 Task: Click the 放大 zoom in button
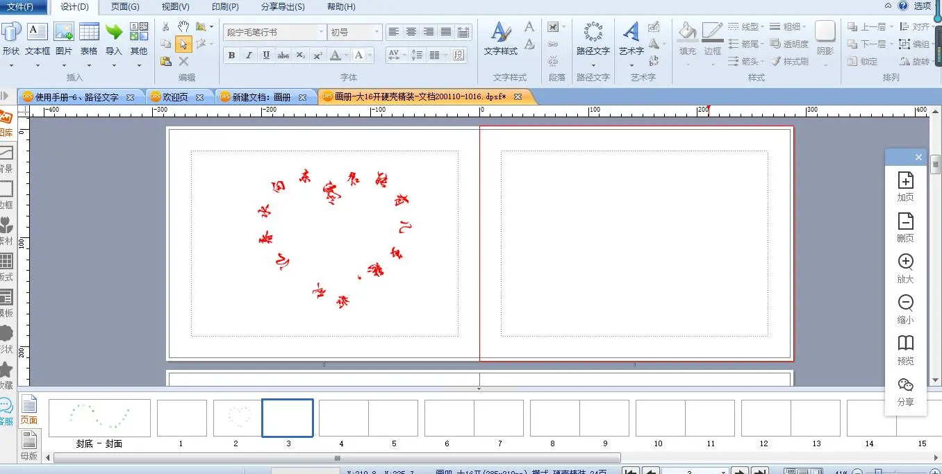(x=905, y=268)
